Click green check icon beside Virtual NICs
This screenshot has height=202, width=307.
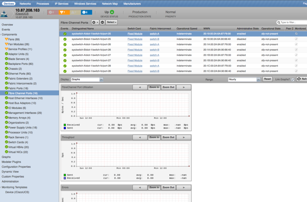[x=7, y=152]
